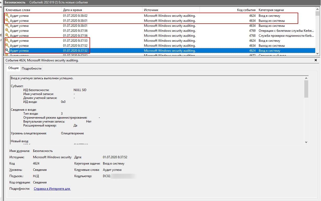Click the Категория задачи column header
The height and width of the screenshot is (201, 321).
click(x=286, y=10)
